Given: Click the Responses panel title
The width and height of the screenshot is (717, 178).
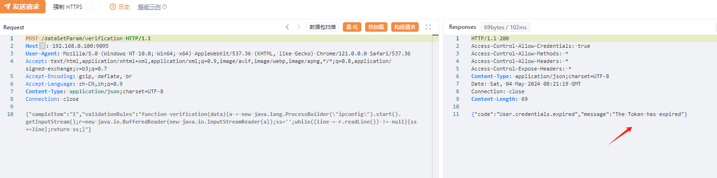Looking at the screenshot, I should click(462, 27).
